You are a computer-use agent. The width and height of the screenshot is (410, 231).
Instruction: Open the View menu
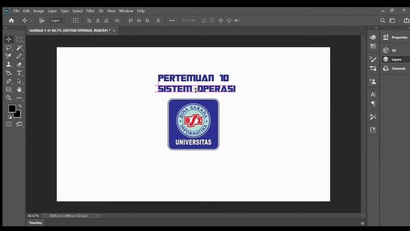coord(111,11)
